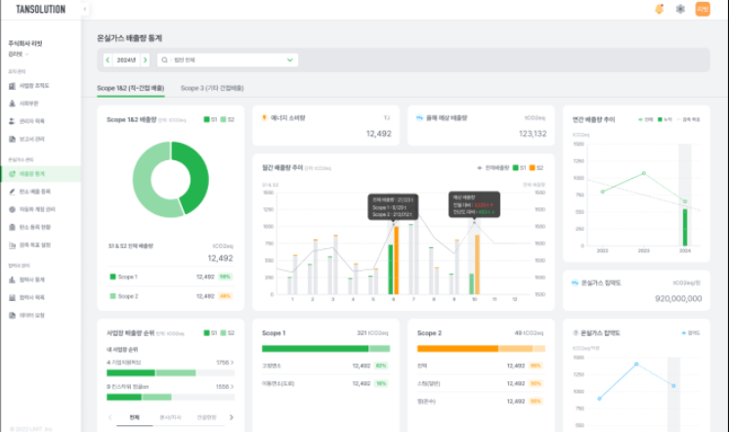This screenshot has height=432, width=729.
Task: Click the search icon in the filter field
Action: (165, 61)
